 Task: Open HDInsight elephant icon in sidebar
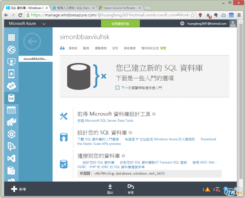click(11, 122)
